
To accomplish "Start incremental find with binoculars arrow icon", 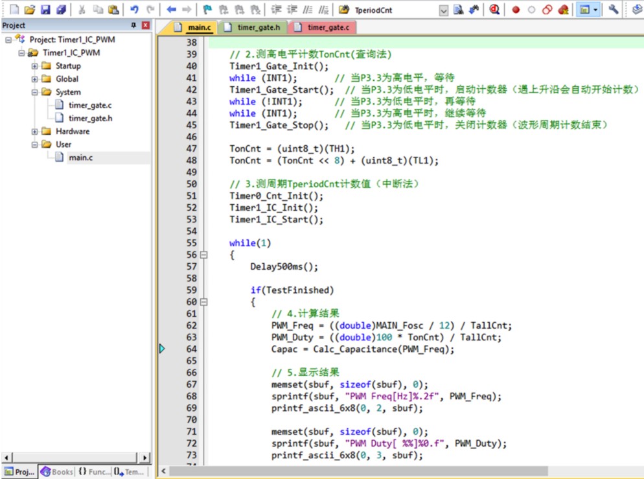I will point(474,10).
